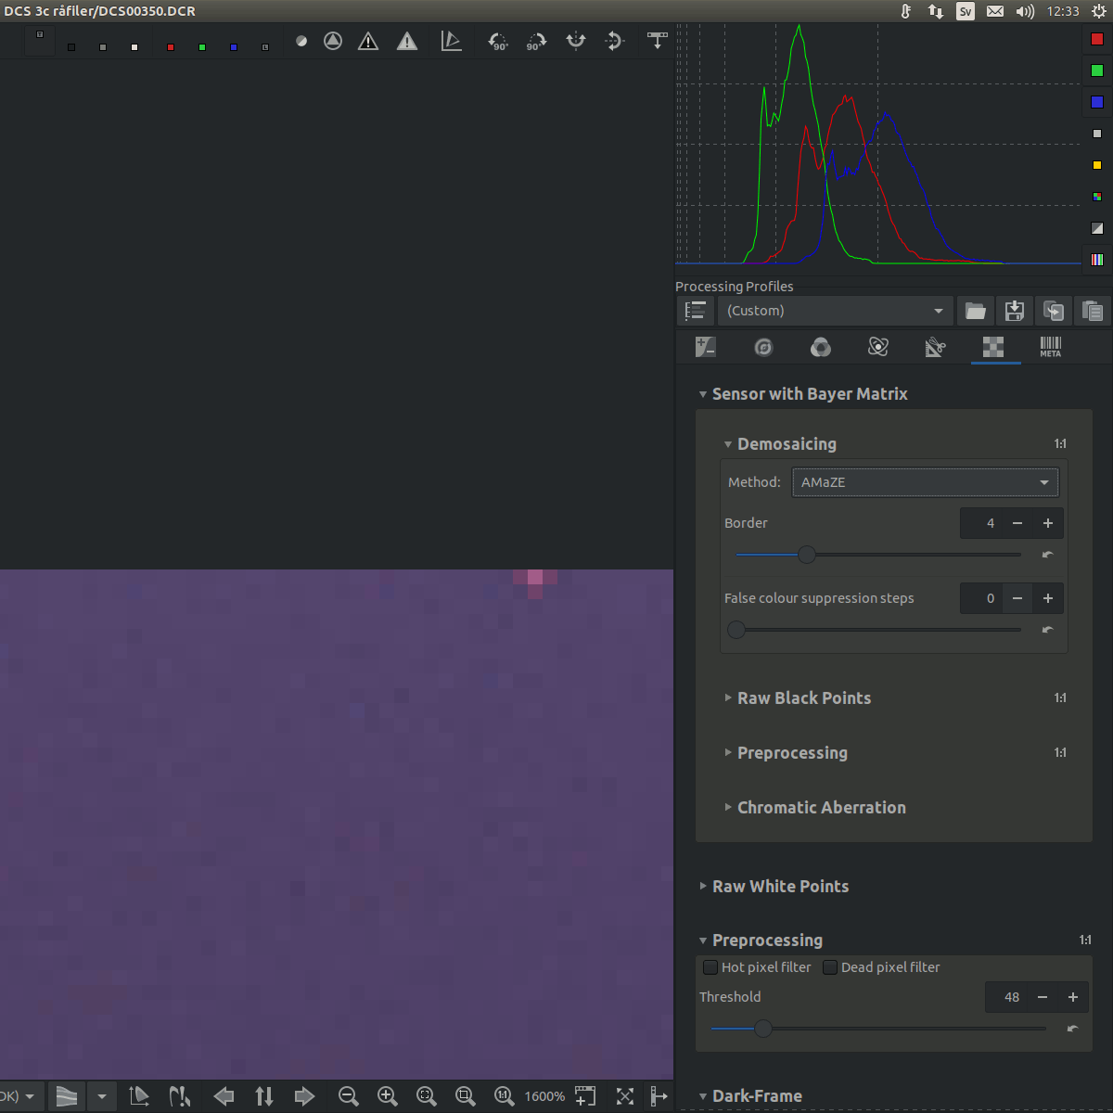Open a profile from file with the folder icon
The image size is (1113, 1113).
(975, 311)
